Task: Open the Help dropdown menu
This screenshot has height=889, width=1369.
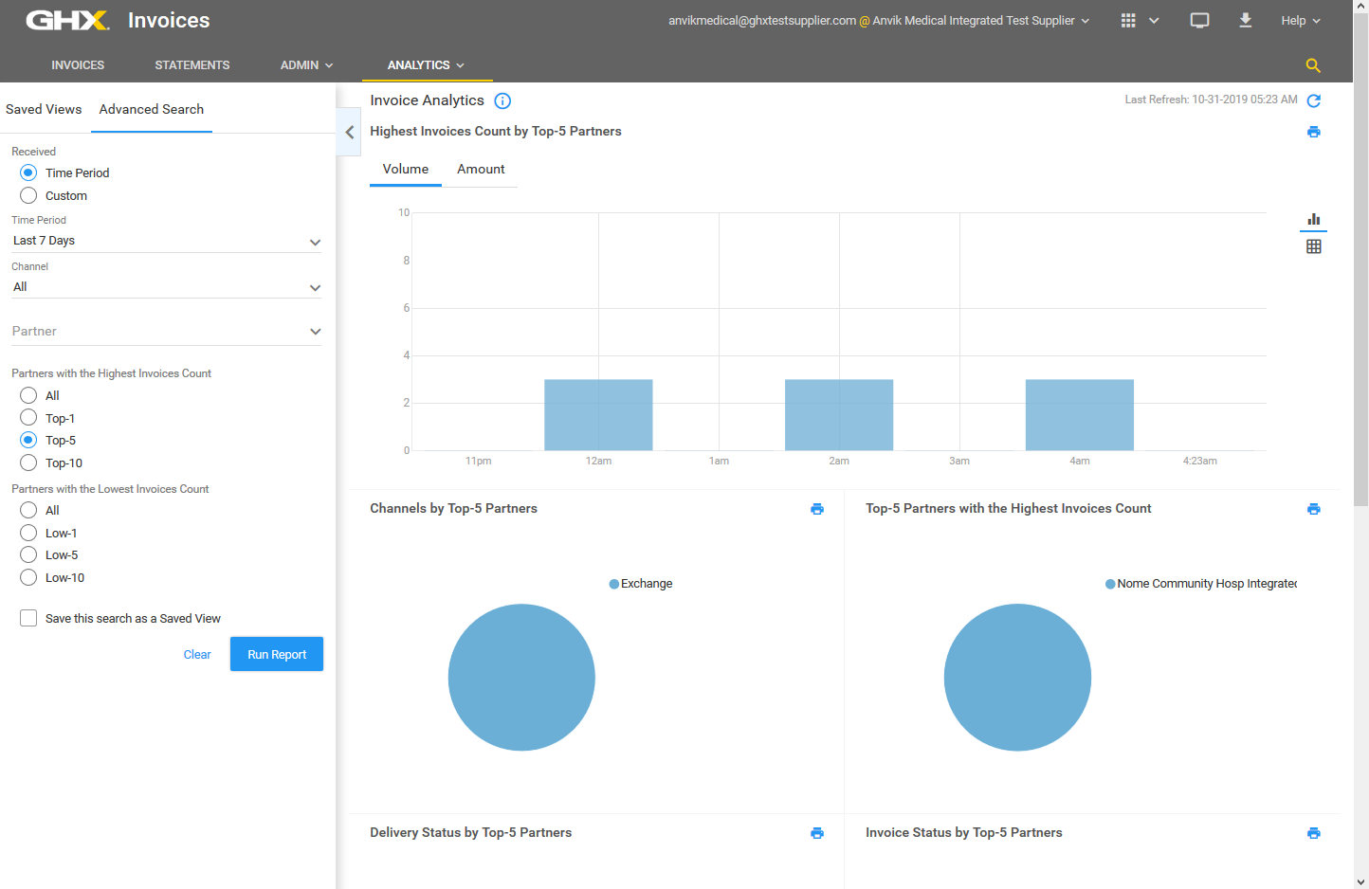Action: click(x=1301, y=20)
